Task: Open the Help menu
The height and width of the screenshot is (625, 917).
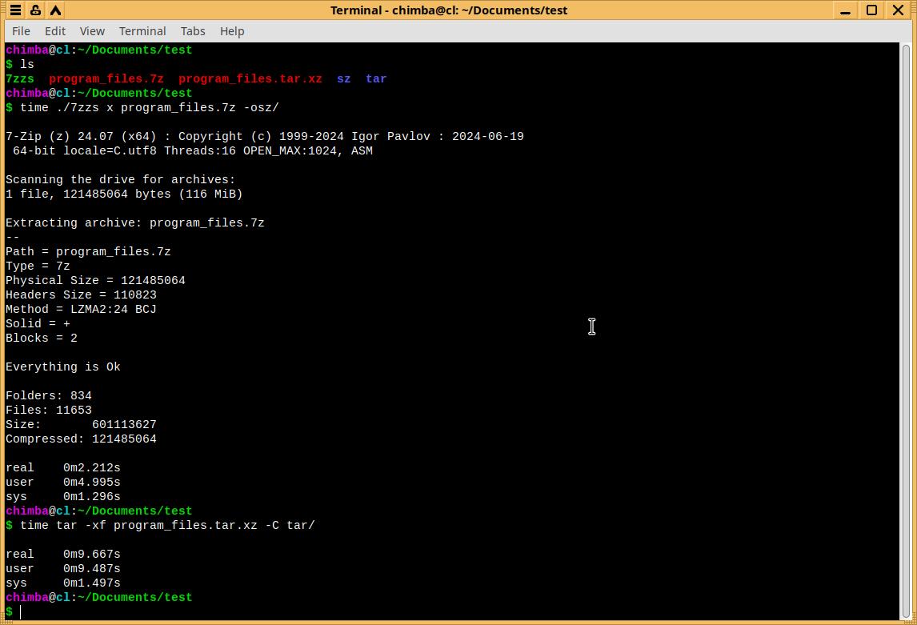Action: point(231,31)
